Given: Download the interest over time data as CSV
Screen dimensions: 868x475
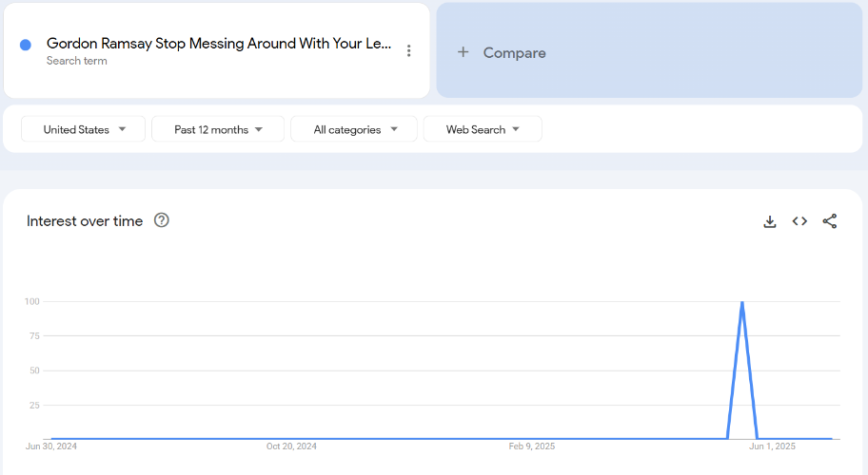Looking at the screenshot, I should coord(769,221).
